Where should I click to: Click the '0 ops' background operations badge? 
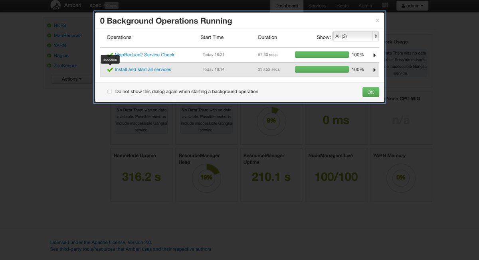coord(111,6)
